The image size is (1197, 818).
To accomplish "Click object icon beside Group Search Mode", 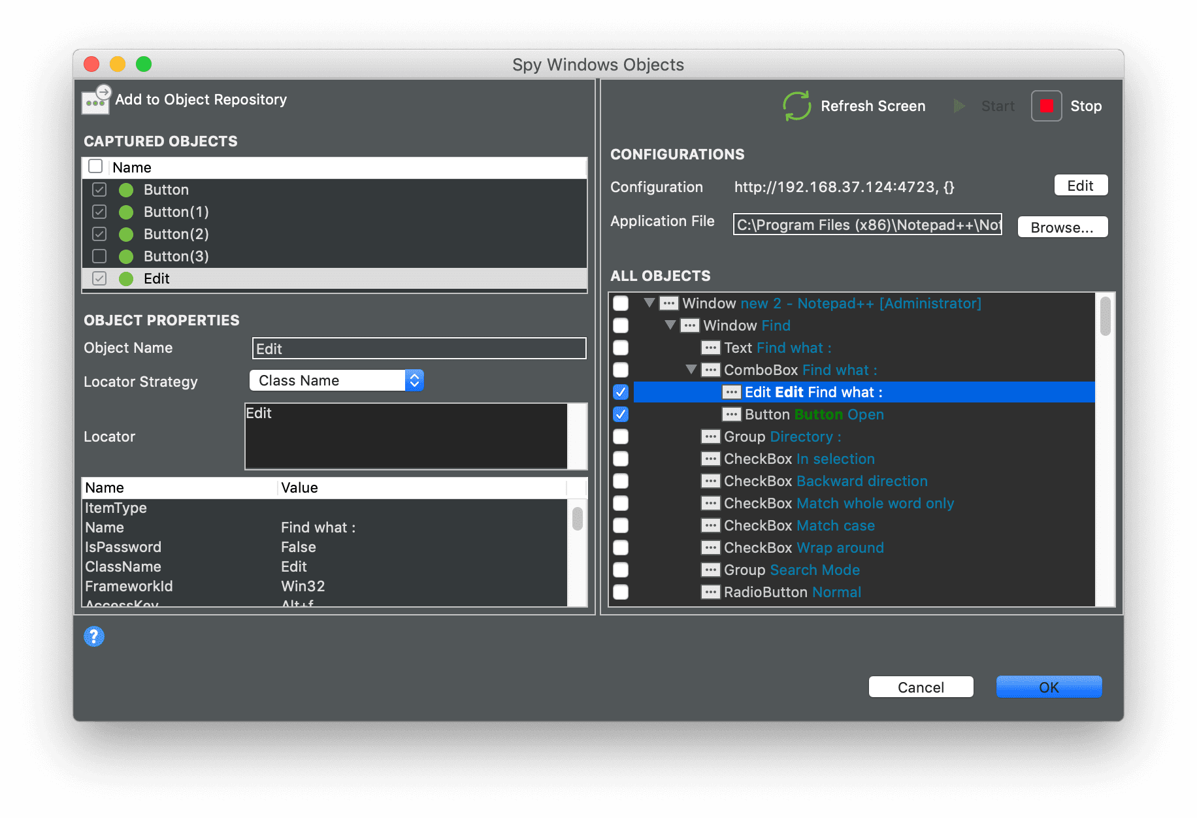I will (710, 570).
